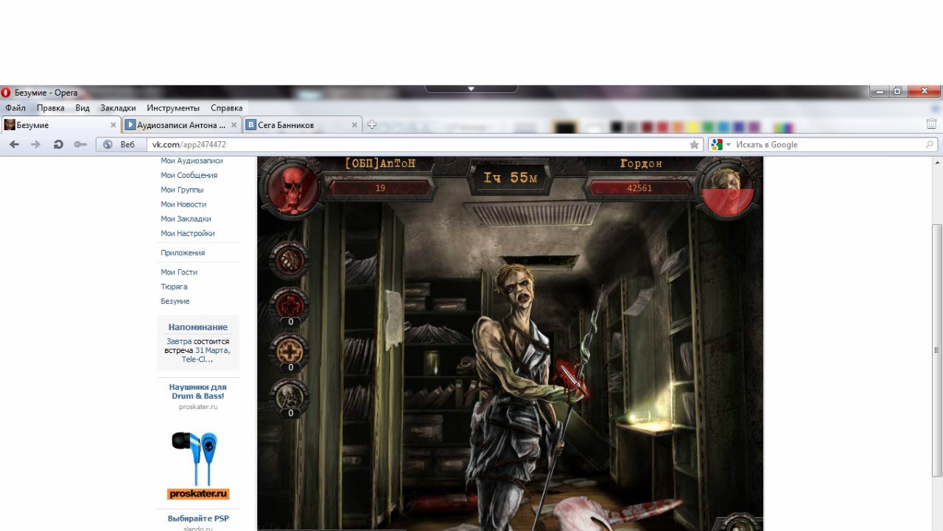The image size is (943, 531).
Task: Open the 31 Марта, Tele-Cl… event link
Action: click(206, 354)
